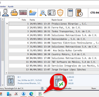The height and width of the screenshot is (97, 99).
Task: Open the document search magnifier icon
Action: [43, 13]
